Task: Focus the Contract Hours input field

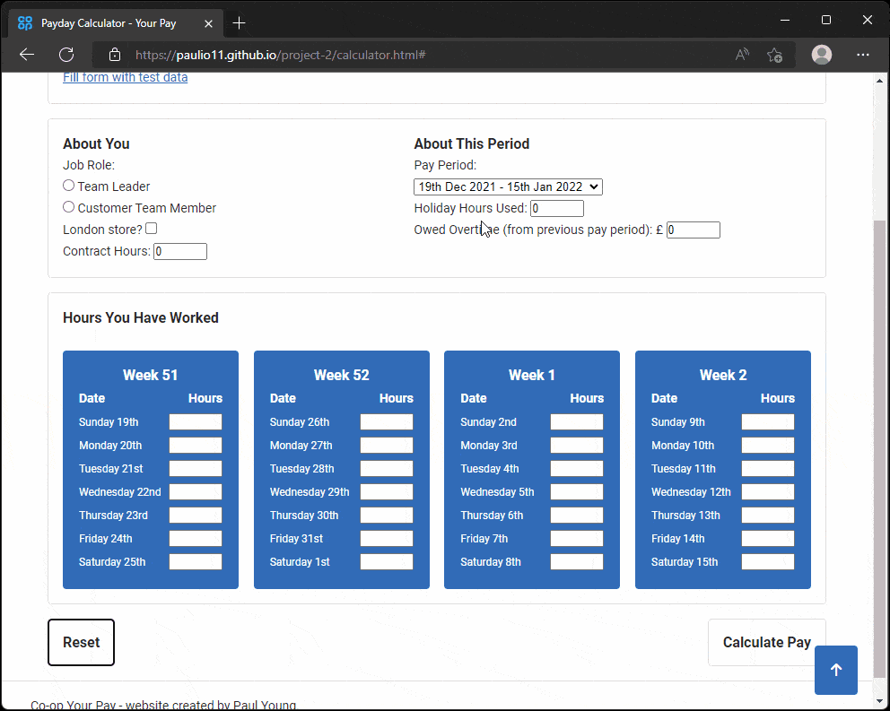Action: (180, 252)
